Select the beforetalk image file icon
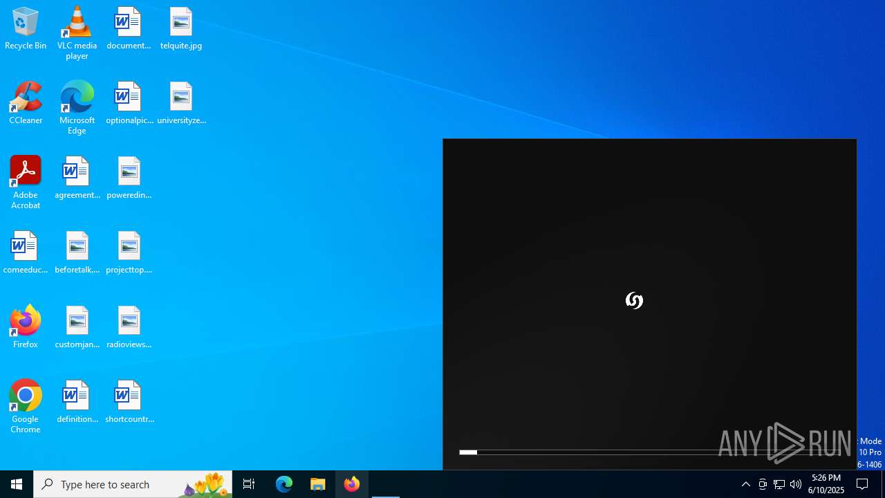 (x=77, y=253)
